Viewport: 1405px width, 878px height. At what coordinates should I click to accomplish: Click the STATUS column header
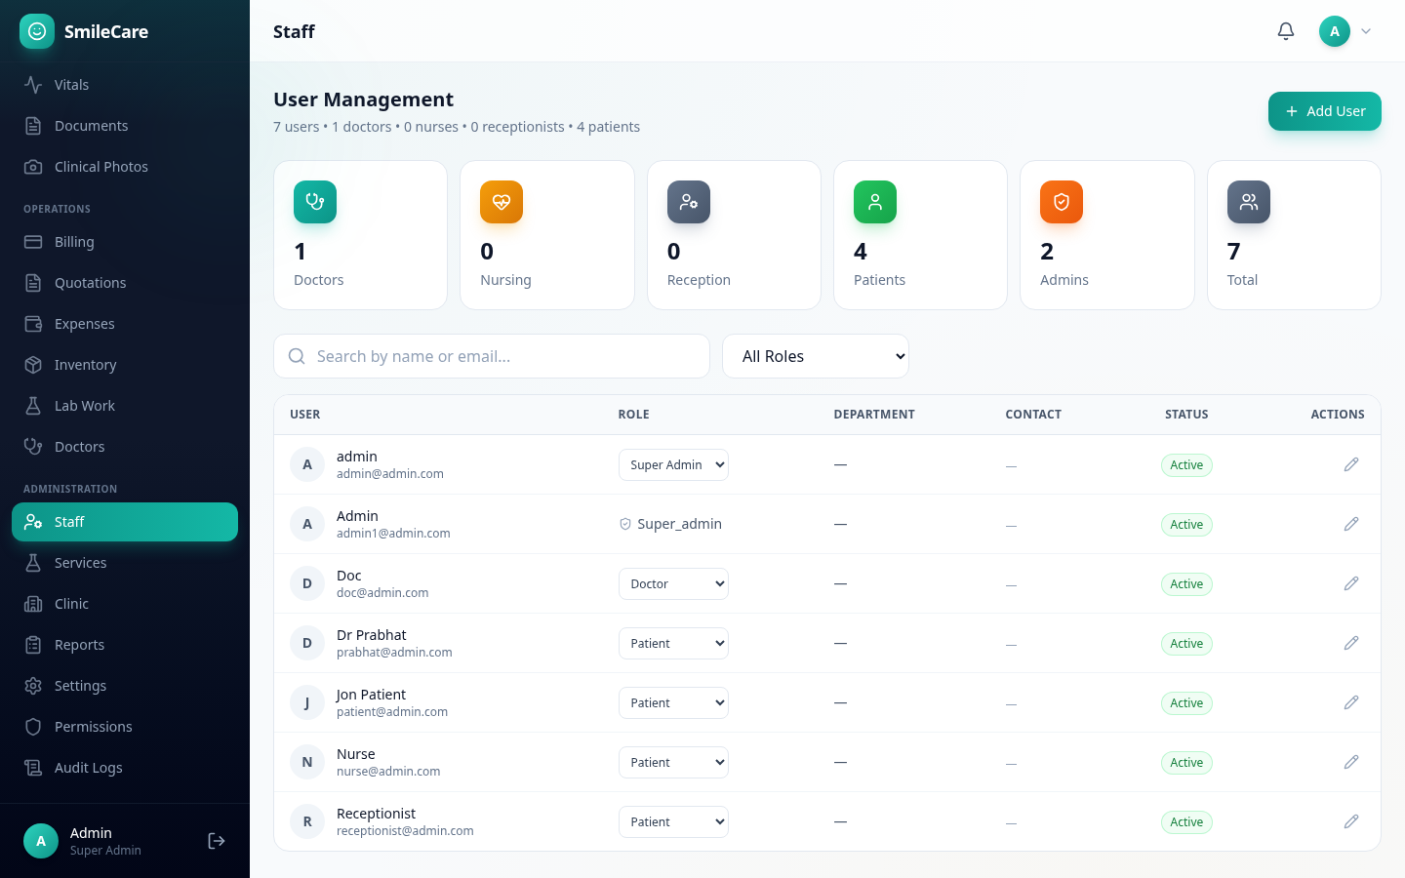1186,415
